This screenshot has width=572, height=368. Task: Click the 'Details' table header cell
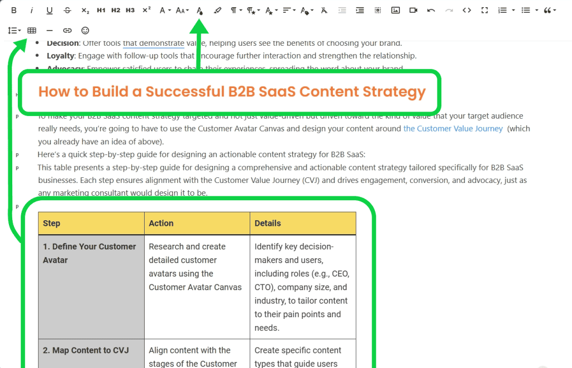pyautogui.click(x=303, y=223)
